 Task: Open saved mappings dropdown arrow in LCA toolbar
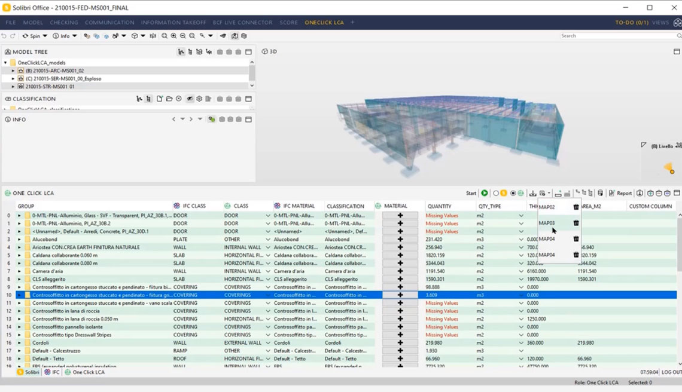549,193
